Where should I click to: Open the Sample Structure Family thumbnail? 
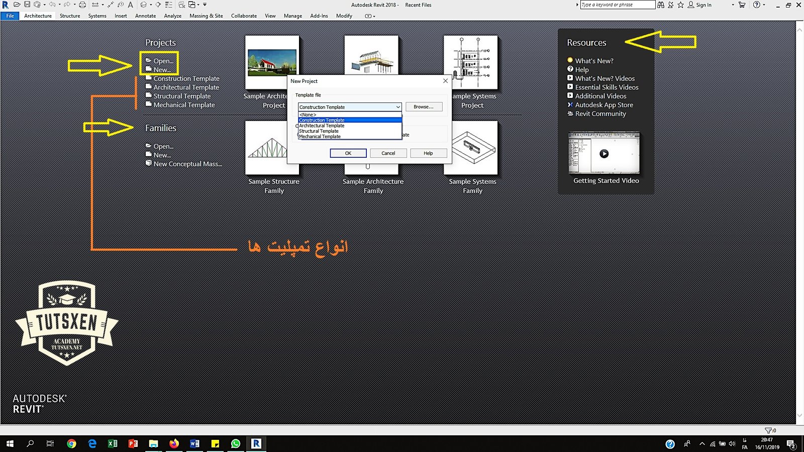click(272, 148)
